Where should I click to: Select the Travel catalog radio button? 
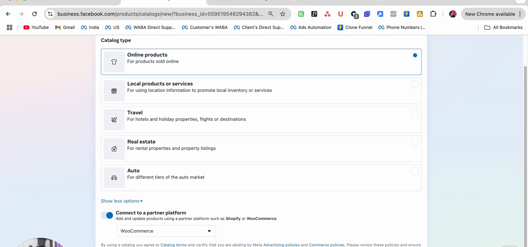pos(415,113)
